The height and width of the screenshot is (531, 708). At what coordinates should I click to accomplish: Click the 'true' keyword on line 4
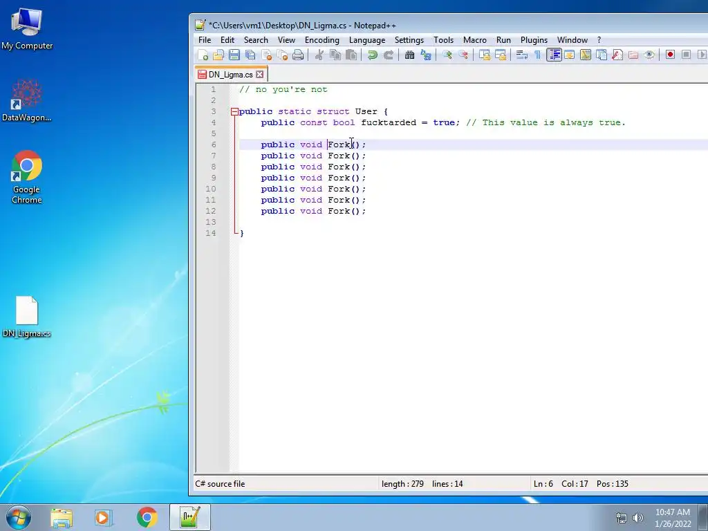[444, 122]
